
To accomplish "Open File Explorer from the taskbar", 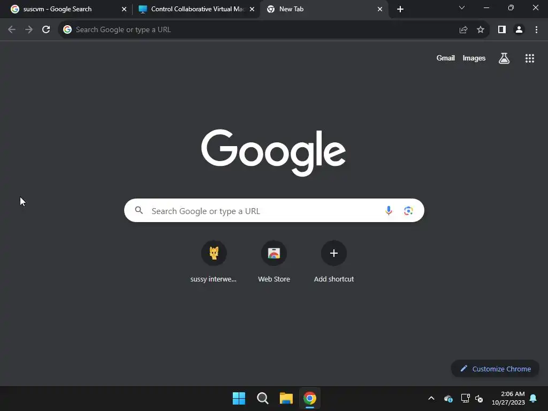I will tap(286, 398).
